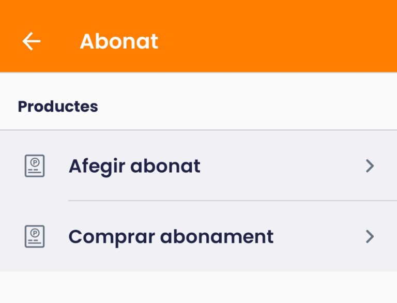Image resolution: width=397 pixels, height=303 pixels.
Task: Click the Abonat page title
Action: (x=119, y=41)
